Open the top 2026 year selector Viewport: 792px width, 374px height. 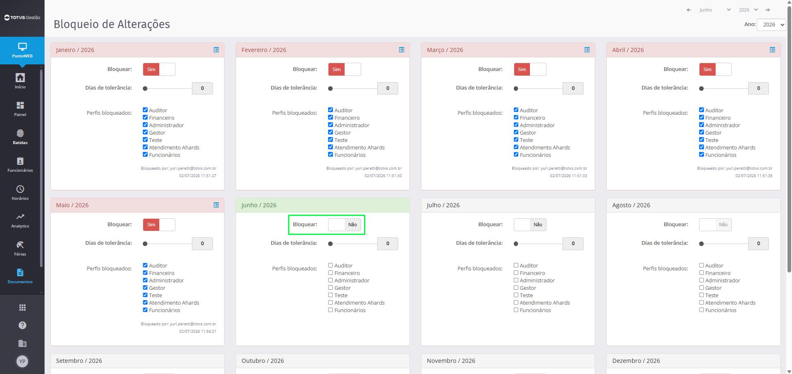pos(748,10)
